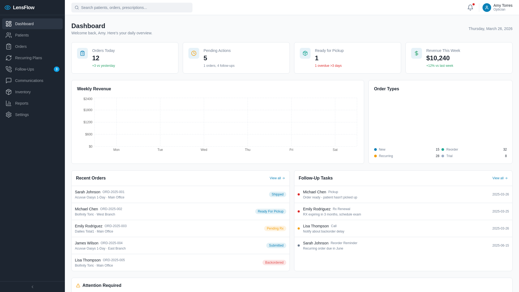Select the Pending Rx status badge
This screenshot has width=519, height=292.
275,228
